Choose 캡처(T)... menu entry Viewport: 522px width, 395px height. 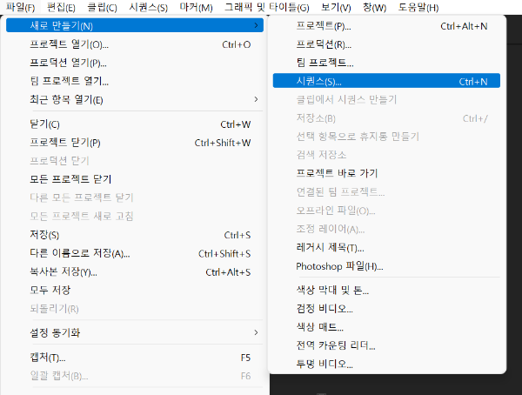pyautogui.click(x=135, y=358)
